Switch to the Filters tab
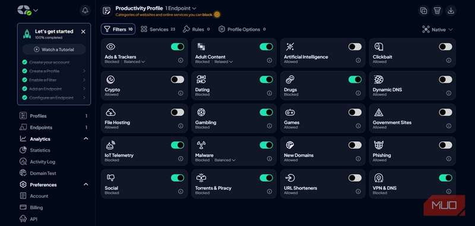The height and width of the screenshot is (226, 475). click(x=118, y=29)
